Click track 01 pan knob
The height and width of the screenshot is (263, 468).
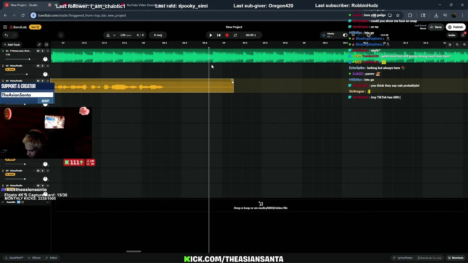pos(45,59)
